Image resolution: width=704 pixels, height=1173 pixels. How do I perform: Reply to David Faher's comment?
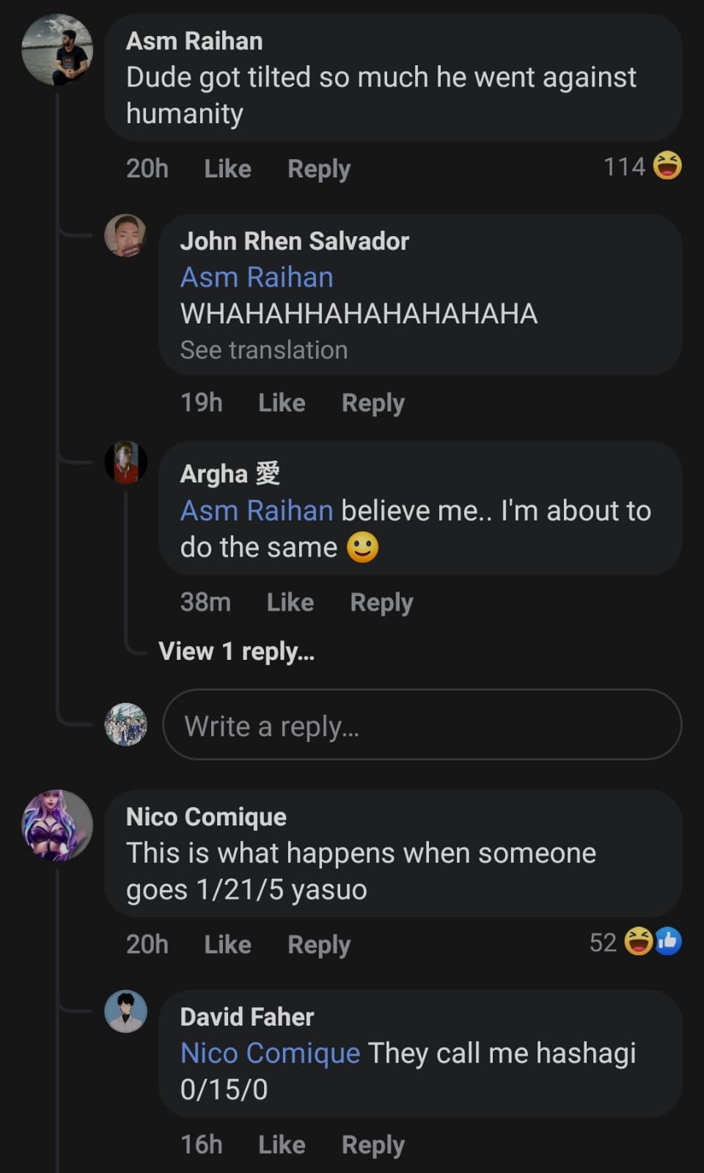click(373, 1144)
